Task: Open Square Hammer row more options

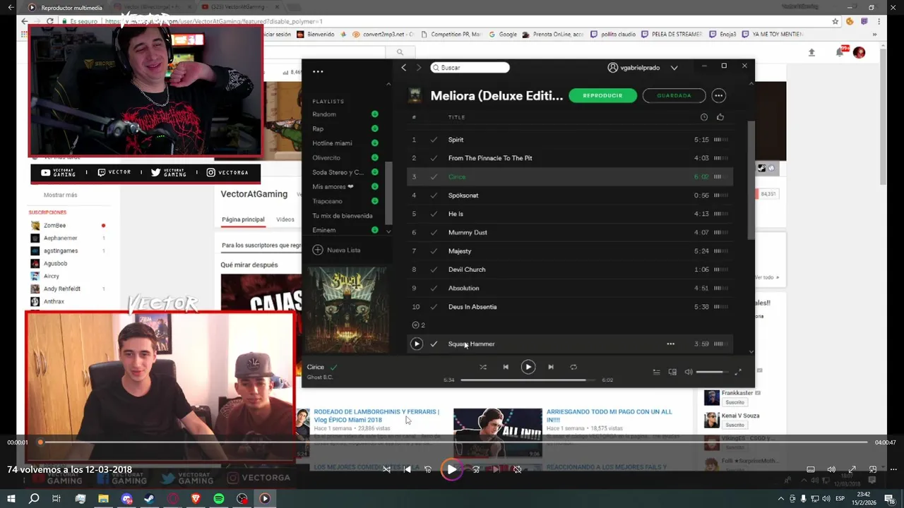Action: (x=670, y=344)
